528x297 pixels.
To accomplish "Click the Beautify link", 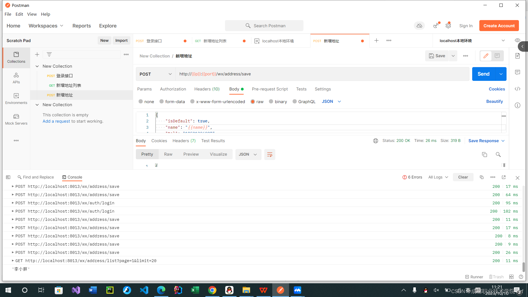I will 494,101.
